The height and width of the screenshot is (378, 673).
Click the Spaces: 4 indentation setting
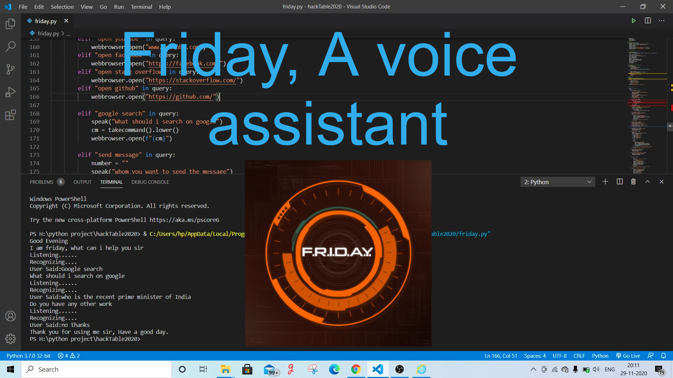(535, 356)
